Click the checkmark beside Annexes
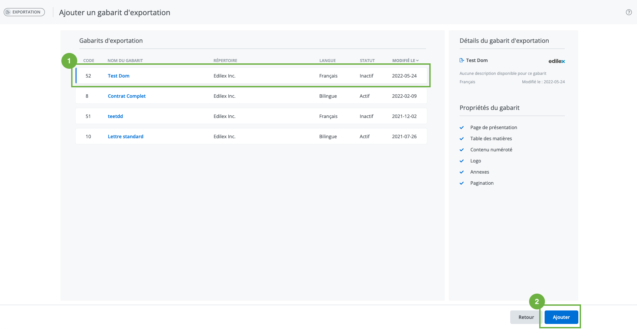This screenshot has height=329, width=637. [462, 172]
